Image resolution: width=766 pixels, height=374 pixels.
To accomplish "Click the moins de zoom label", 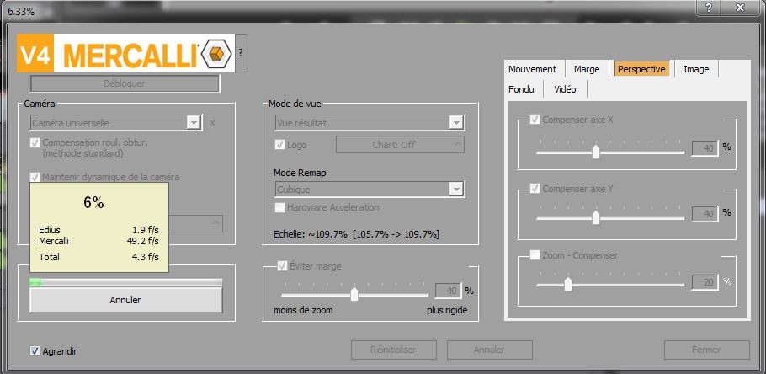I will [x=303, y=310].
